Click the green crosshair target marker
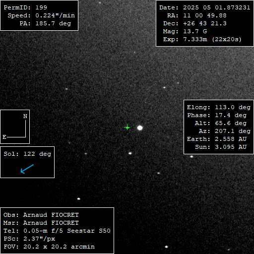Viewport: 254px width, 254px height. tap(127, 127)
